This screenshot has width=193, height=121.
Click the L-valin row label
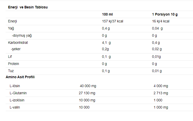click(15, 107)
